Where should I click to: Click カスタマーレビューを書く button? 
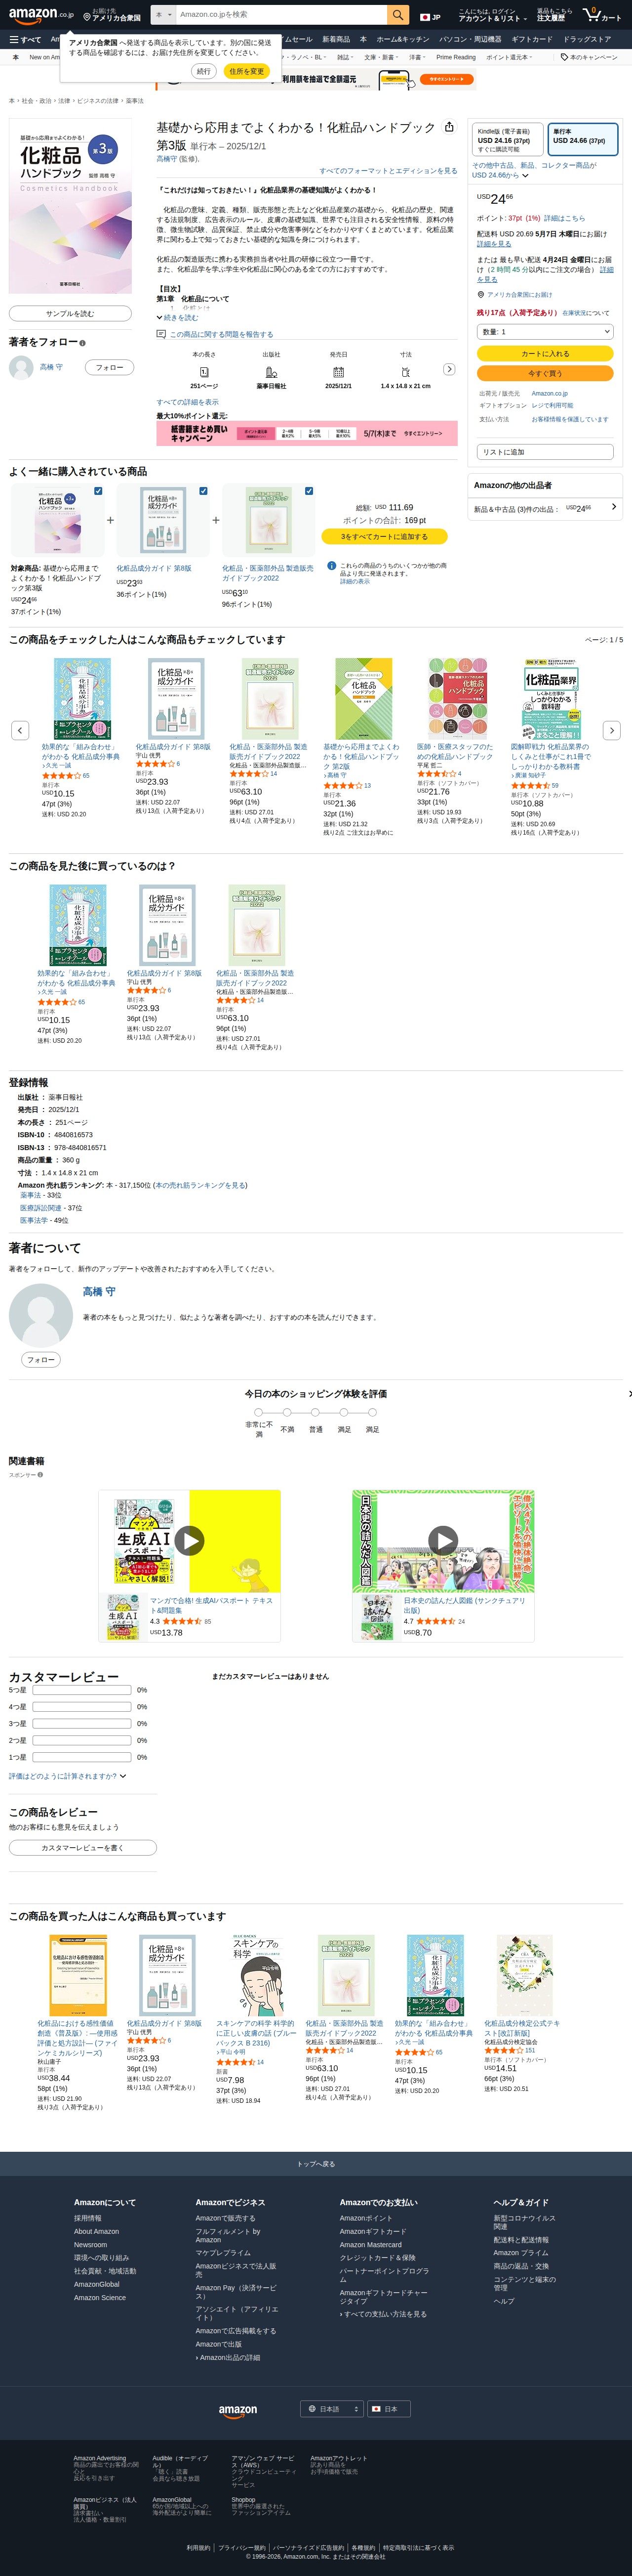point(83,1848)
